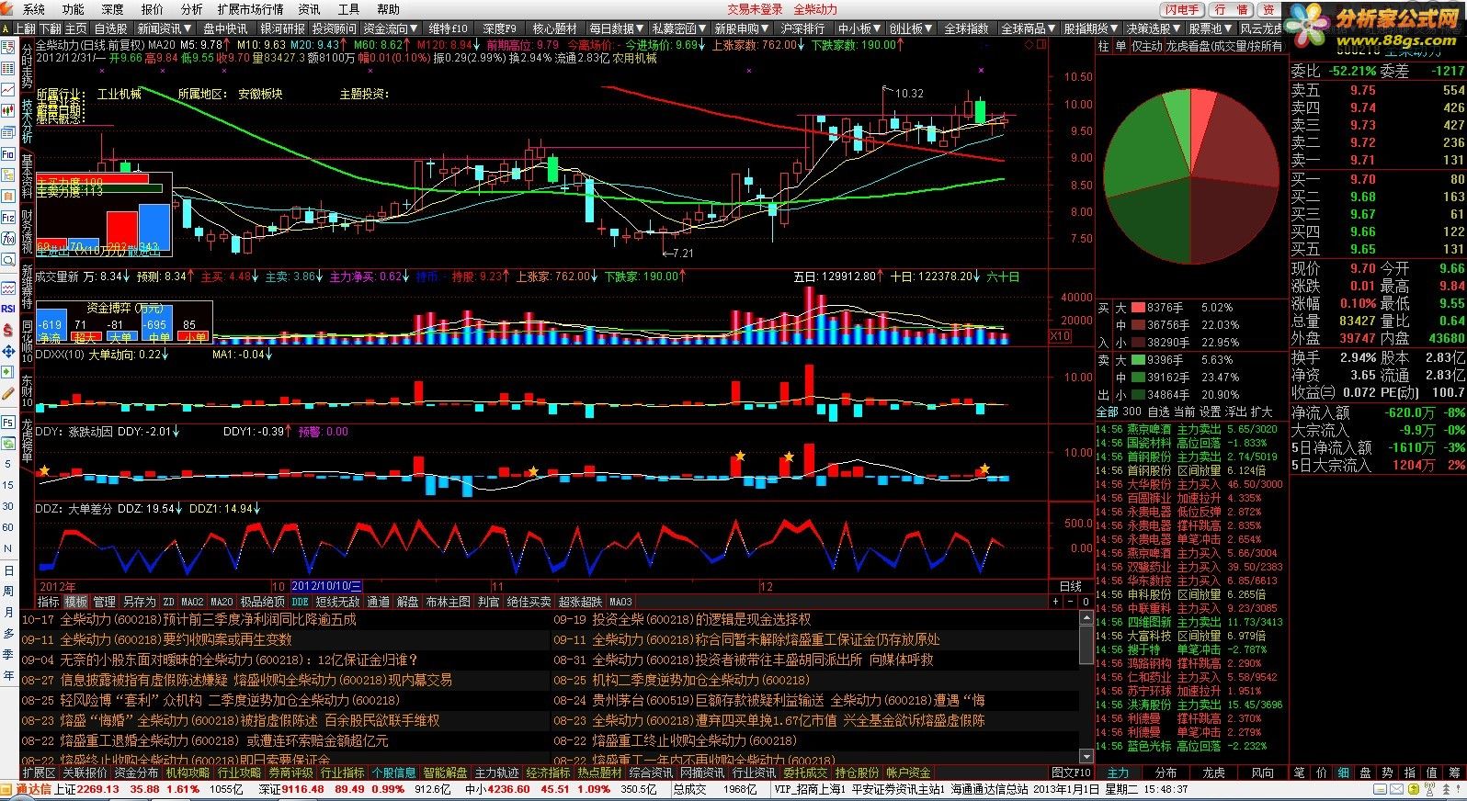This screenshot has width=1467, height=801.
Task: Click the plus icon at indicator bar end
Action: pyautogui.click(x=1056, y=602)
